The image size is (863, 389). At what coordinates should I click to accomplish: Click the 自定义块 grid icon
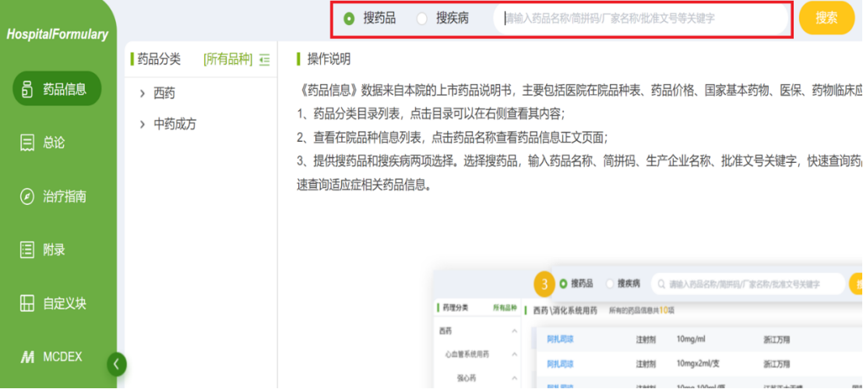27,303
